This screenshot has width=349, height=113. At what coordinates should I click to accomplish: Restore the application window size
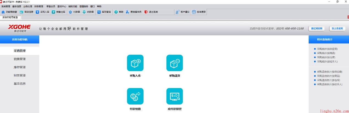pos(337,2)
